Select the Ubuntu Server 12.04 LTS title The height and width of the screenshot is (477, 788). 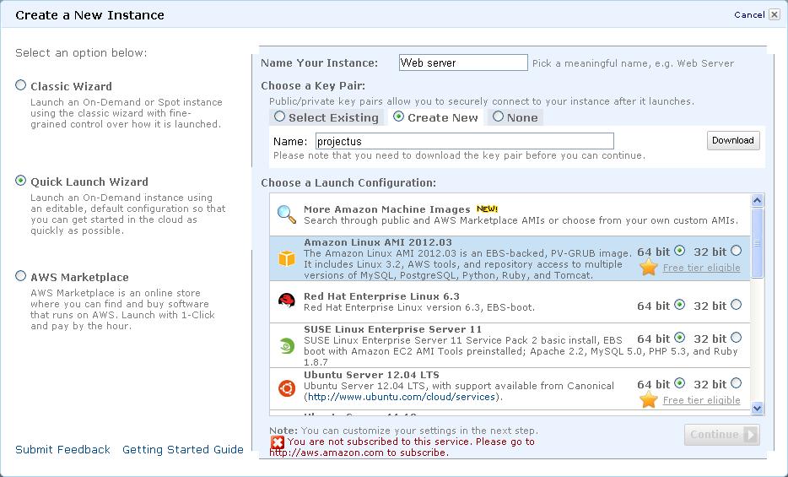(x=372, y=375)
